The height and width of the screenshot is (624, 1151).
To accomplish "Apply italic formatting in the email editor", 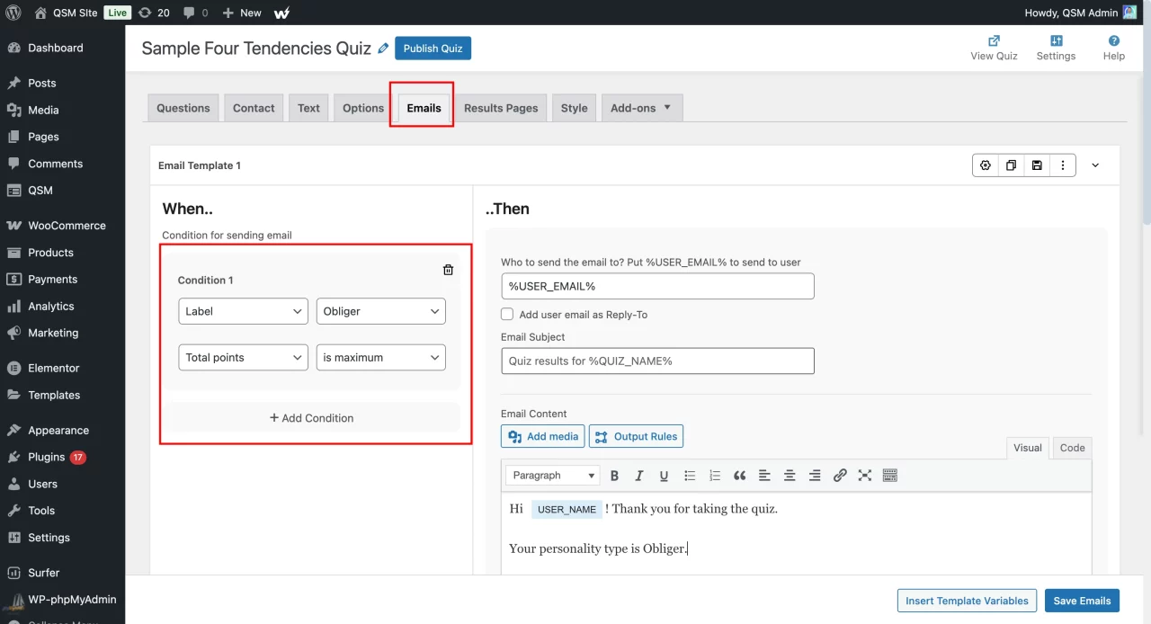I will click(638, 475).
